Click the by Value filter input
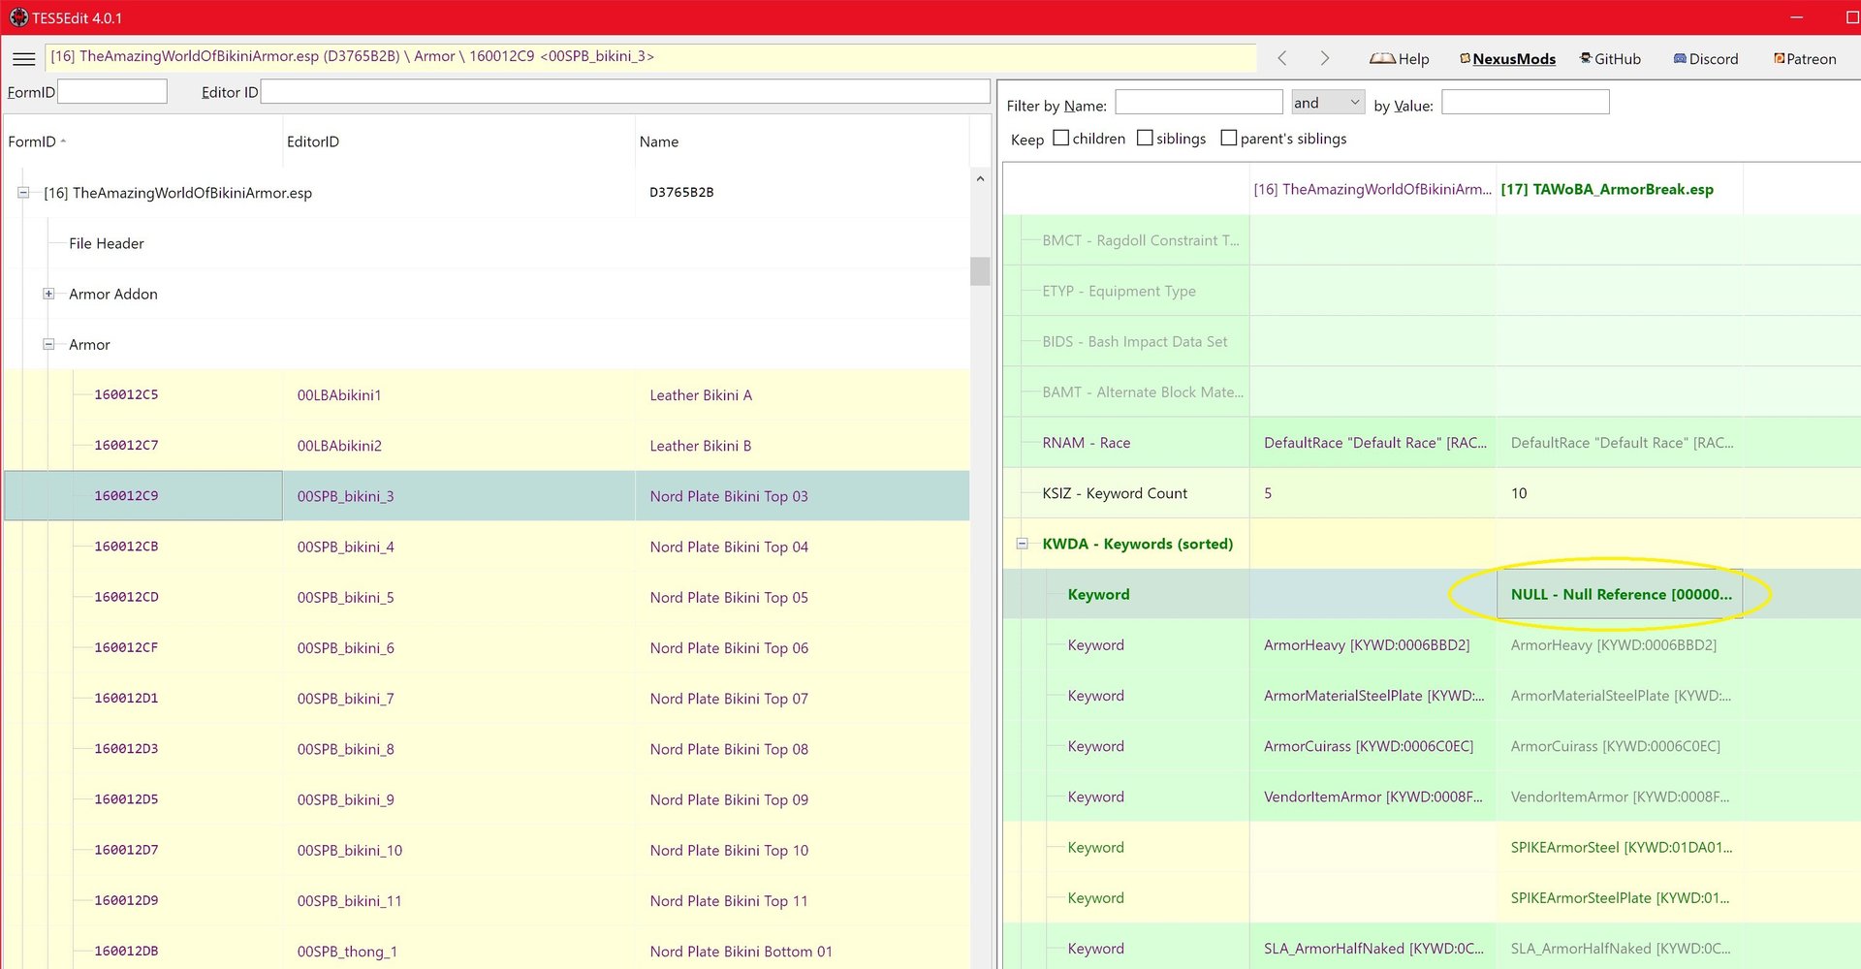The image size is (1861, 969). (x=1526, y=102)
